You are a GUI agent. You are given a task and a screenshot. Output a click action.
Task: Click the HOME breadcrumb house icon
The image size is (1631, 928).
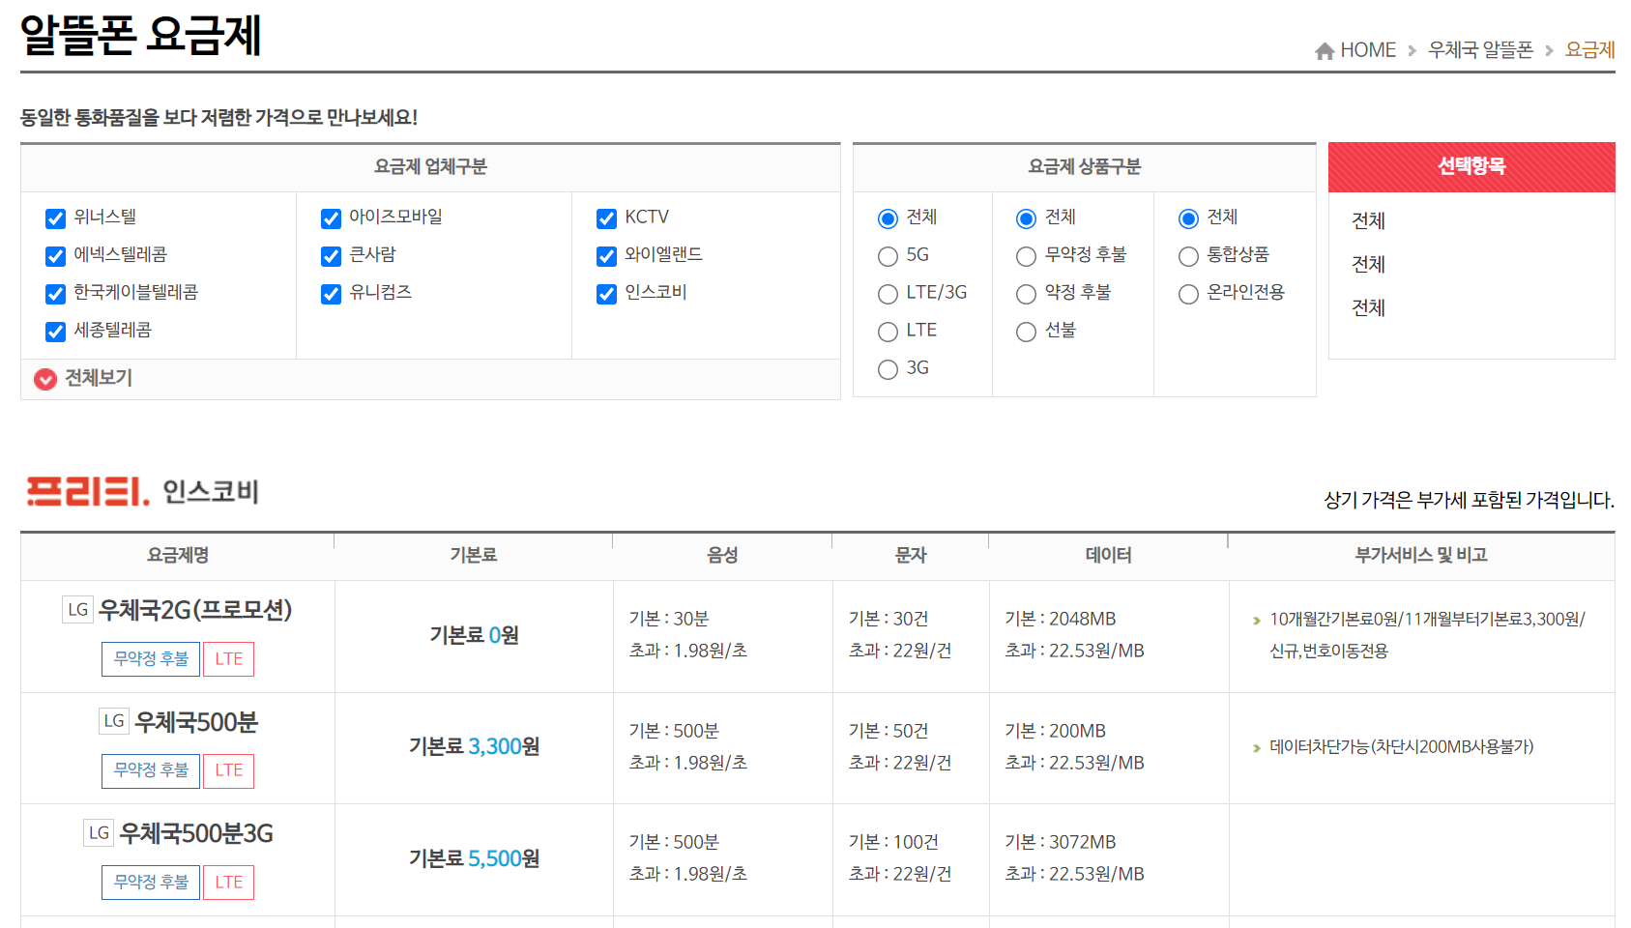(1324, 49)
